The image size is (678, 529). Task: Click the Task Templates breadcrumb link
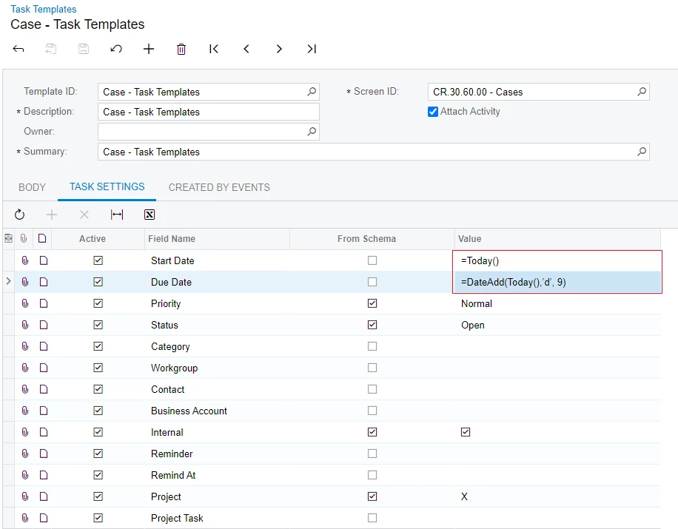pyautogui.click(x=43, y=9)
